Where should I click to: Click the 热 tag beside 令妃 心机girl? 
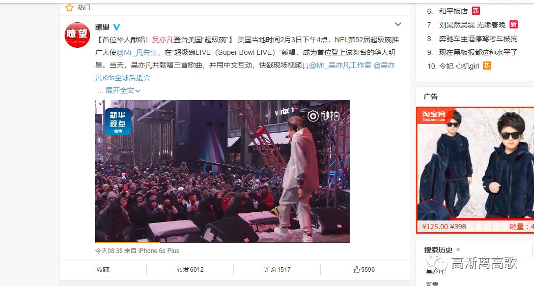coord(487,66)
